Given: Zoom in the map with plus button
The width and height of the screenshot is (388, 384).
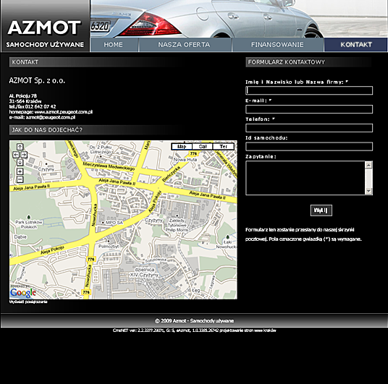Looking at the screenshot, I should [20, 171].
